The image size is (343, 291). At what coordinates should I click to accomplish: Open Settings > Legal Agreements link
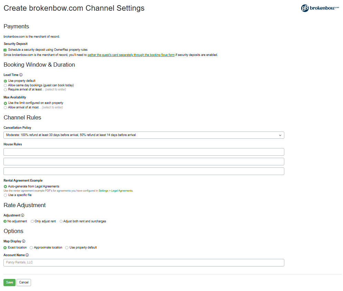point(116,191)
